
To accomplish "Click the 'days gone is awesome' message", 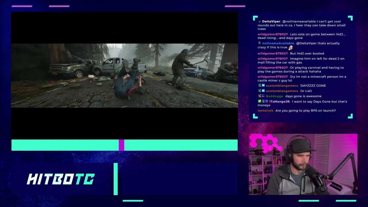I will pyautogui.click(x=303, y=96).
